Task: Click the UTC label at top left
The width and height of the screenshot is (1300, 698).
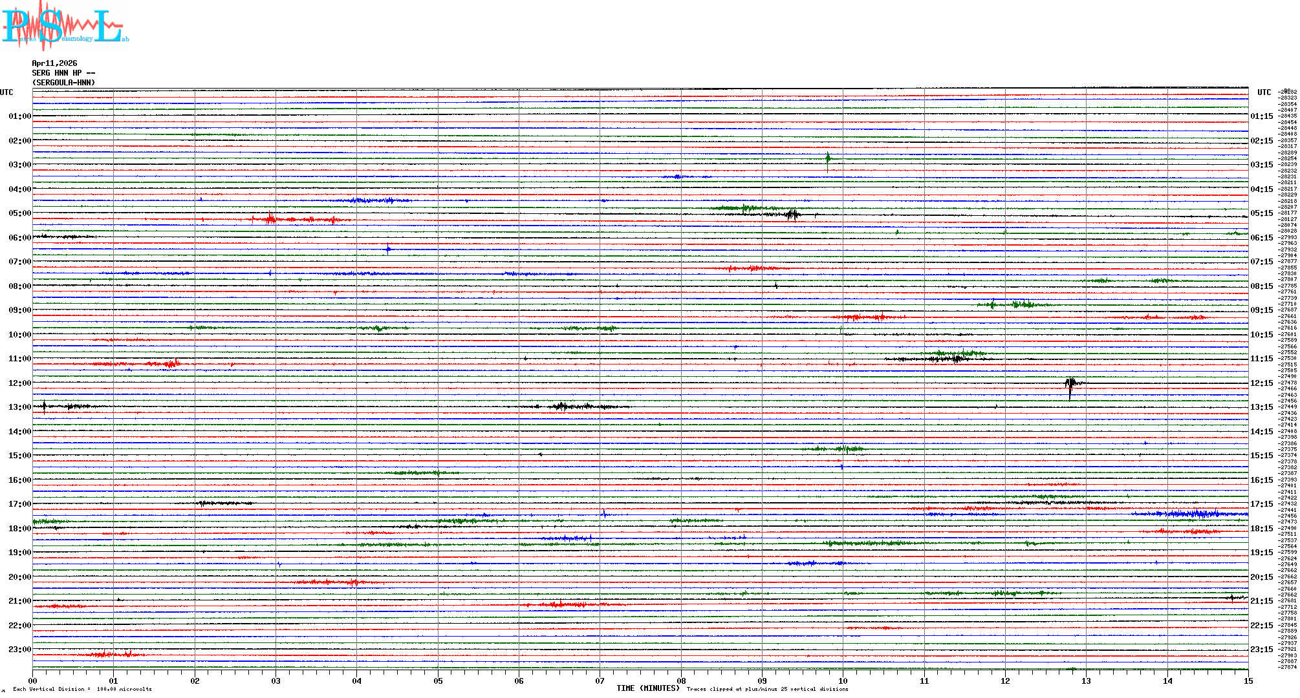Action: pos(6,92)
